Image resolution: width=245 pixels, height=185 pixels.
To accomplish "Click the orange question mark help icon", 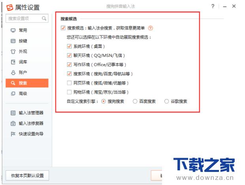I will click(x=151, y=28).
